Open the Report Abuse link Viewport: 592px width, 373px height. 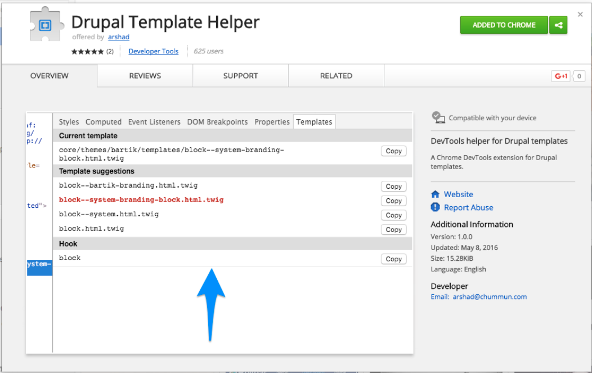(469, 208)
